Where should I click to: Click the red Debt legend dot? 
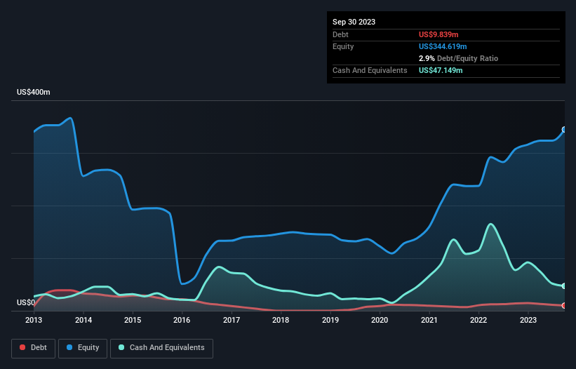22,347
